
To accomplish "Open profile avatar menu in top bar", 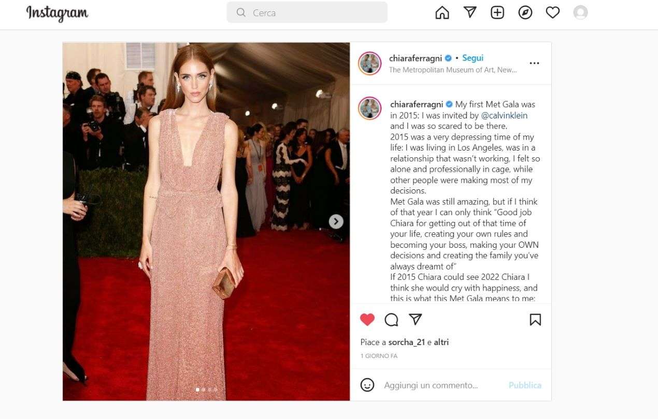I will (x=581, y=13).
